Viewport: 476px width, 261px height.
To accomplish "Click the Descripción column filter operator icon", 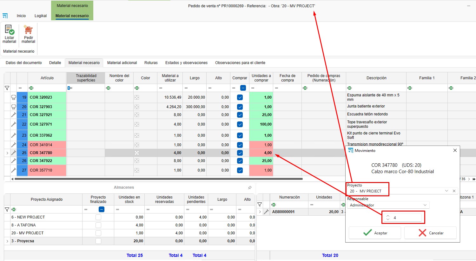I will (x=350, y=88).
